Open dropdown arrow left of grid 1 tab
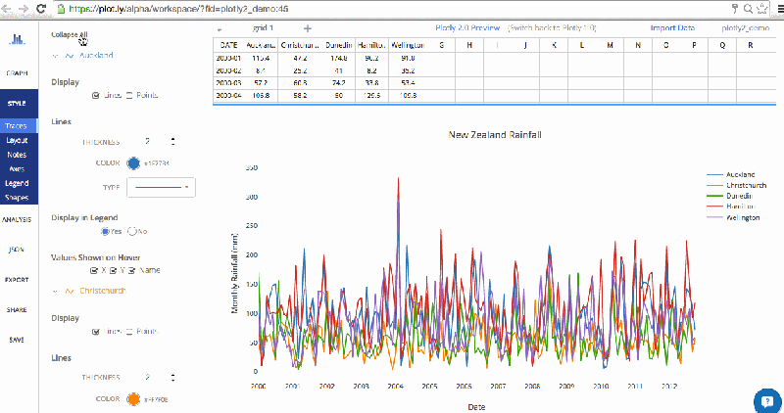This screenshot has height=413, width=784. coord(219,29)
